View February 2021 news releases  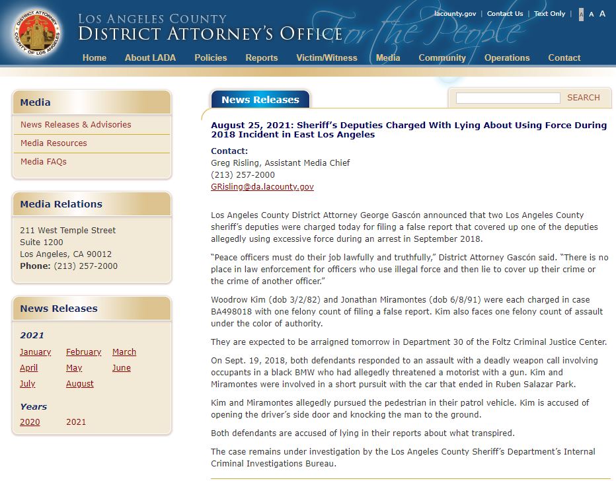tap(84, 351)
